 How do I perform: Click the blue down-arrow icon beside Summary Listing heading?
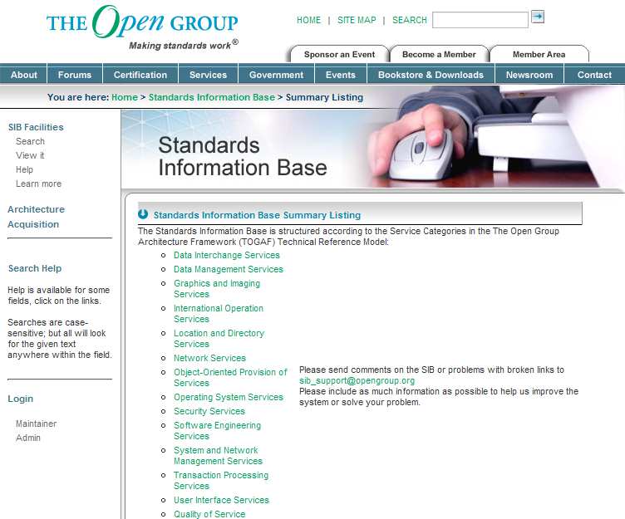tap(143, 214)
